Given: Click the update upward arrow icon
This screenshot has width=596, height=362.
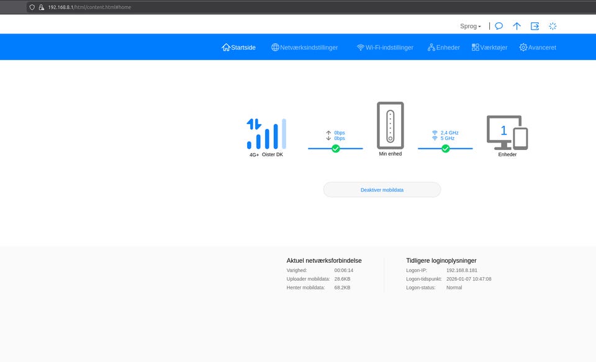Looking at the screenshot, I should point(517,26).
